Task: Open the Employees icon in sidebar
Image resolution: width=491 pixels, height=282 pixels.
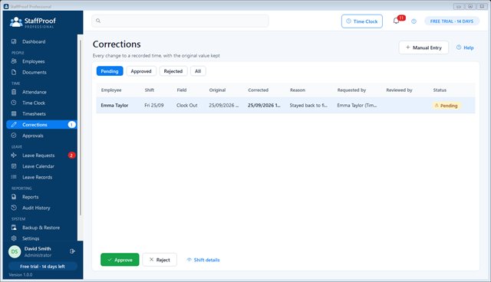Action: tap(14, 61)
